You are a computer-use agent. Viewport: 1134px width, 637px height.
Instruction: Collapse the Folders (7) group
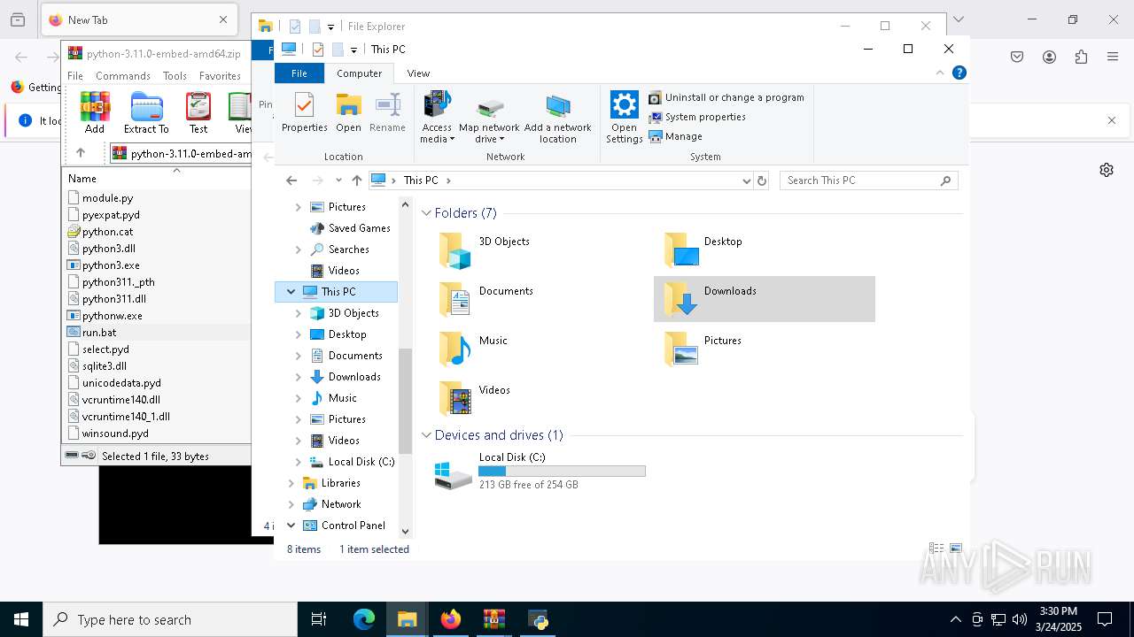point(426,213)
